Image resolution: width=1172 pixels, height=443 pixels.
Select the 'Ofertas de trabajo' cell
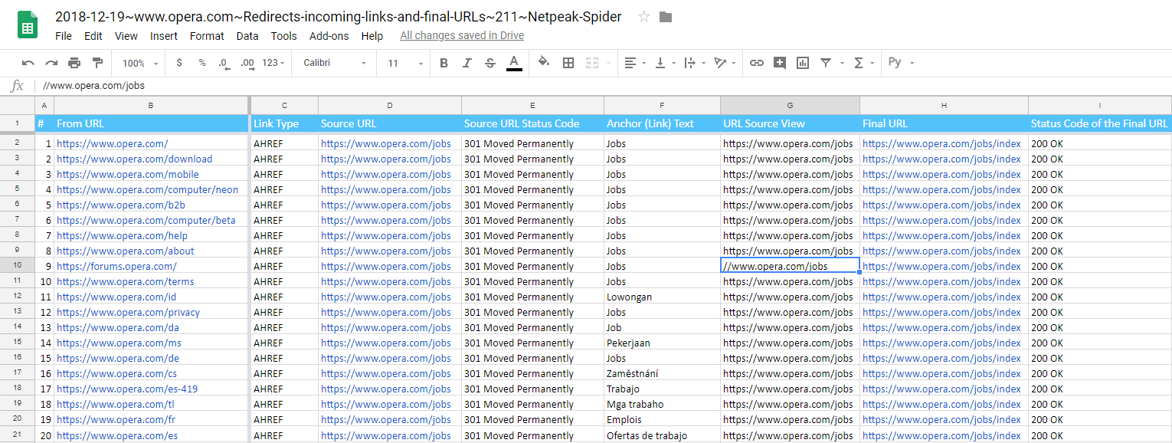[x=662, y=435]
